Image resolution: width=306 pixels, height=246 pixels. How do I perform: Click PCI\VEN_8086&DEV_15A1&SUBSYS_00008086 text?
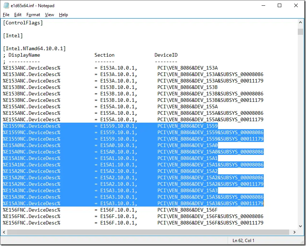click(210, 165)
